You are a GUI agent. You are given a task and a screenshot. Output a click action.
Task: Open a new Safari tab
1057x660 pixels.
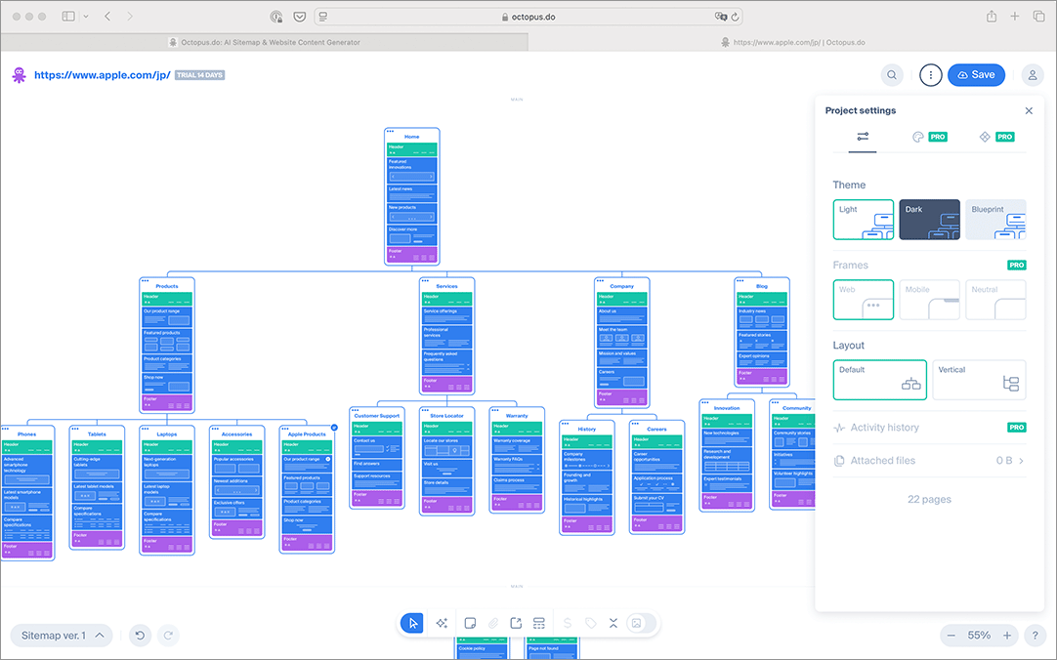tap(1015, 17)
